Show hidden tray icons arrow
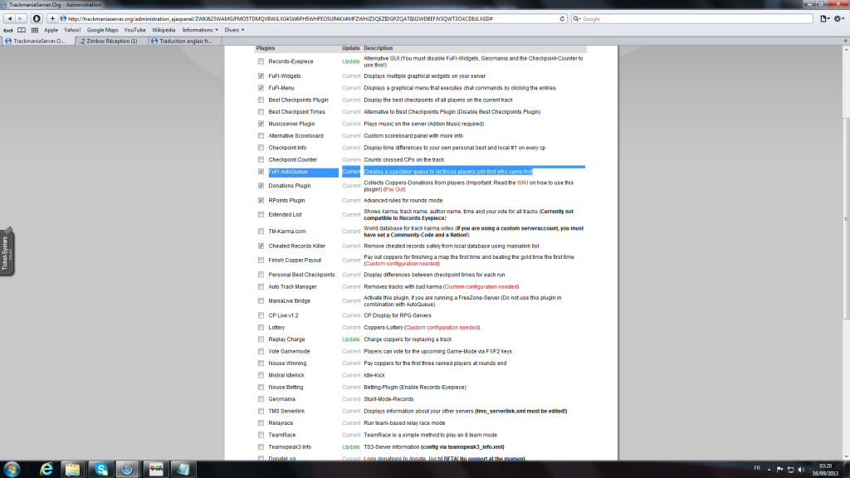This screenshot has width=850, height=478. [x=769, y=470]
